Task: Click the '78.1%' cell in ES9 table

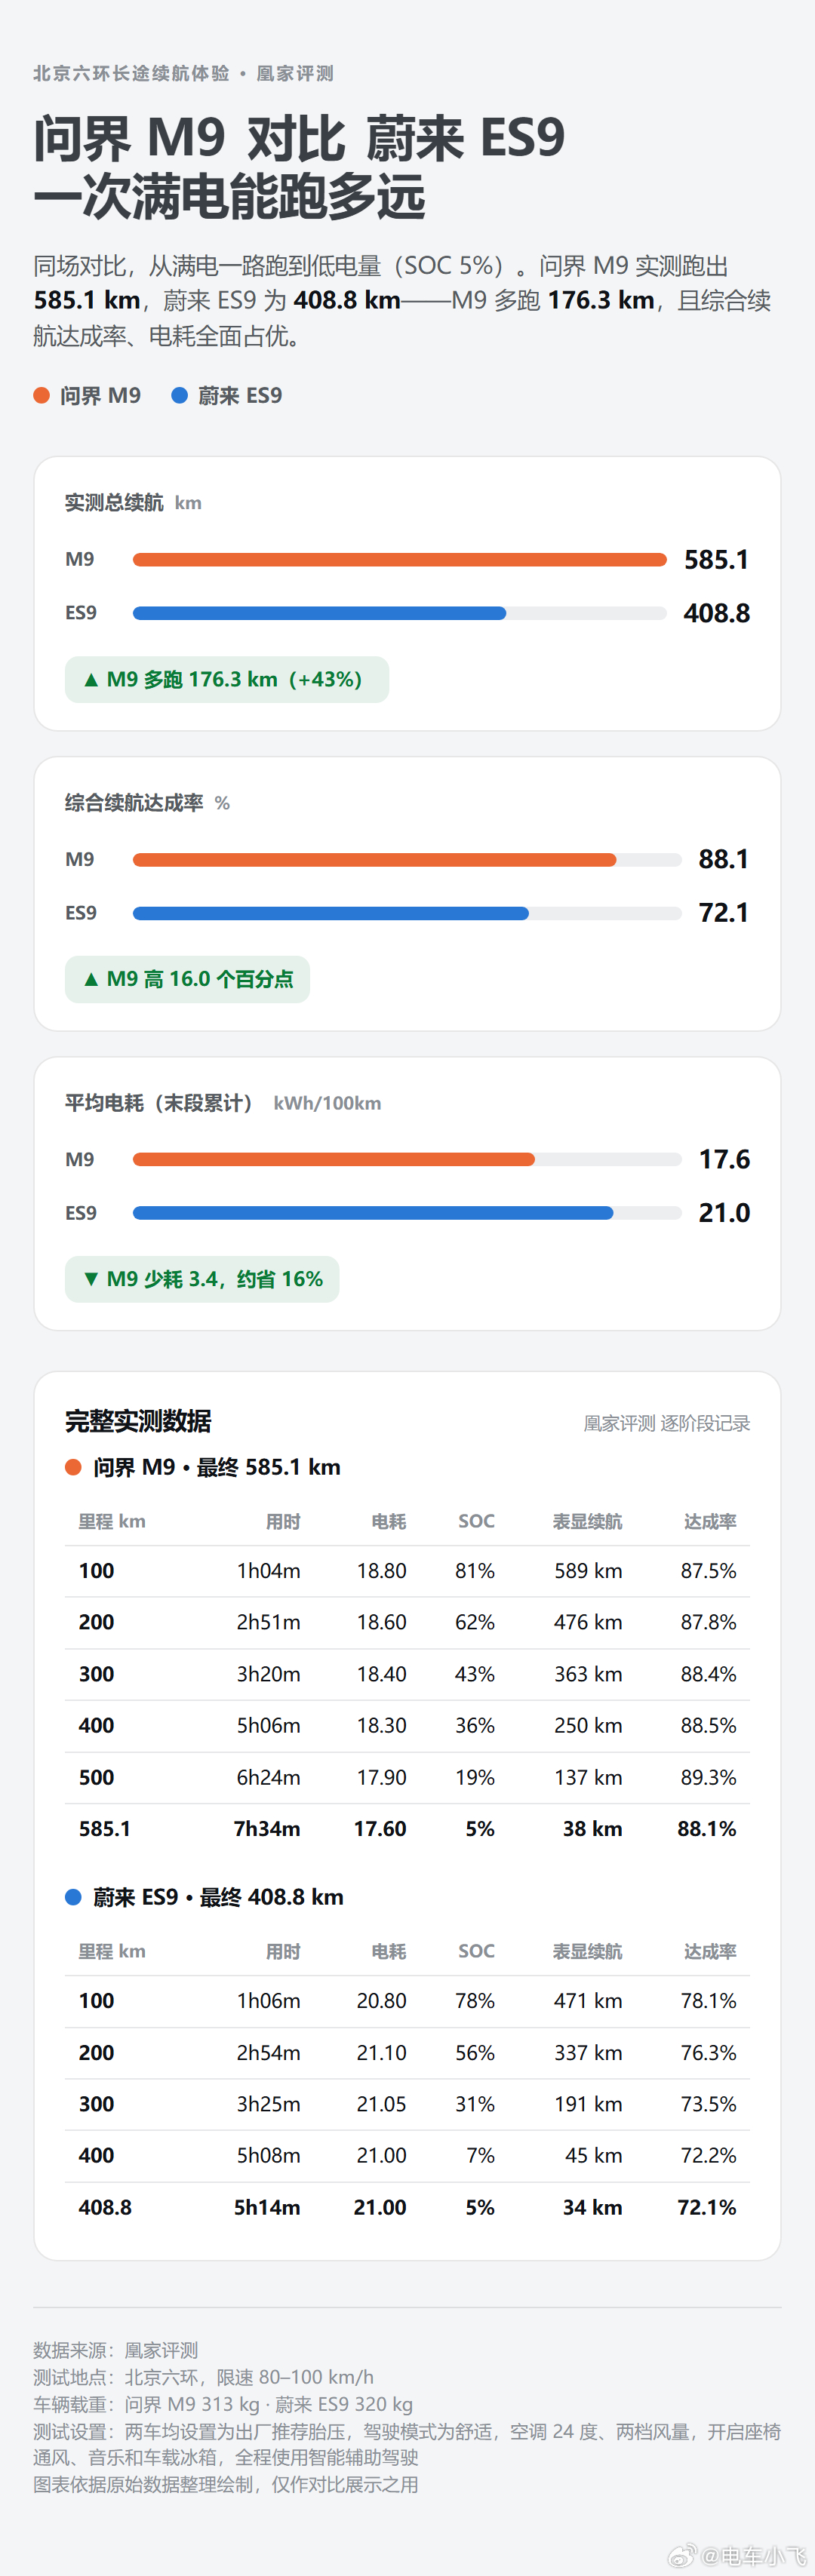Action: (x=708, y=2001)
